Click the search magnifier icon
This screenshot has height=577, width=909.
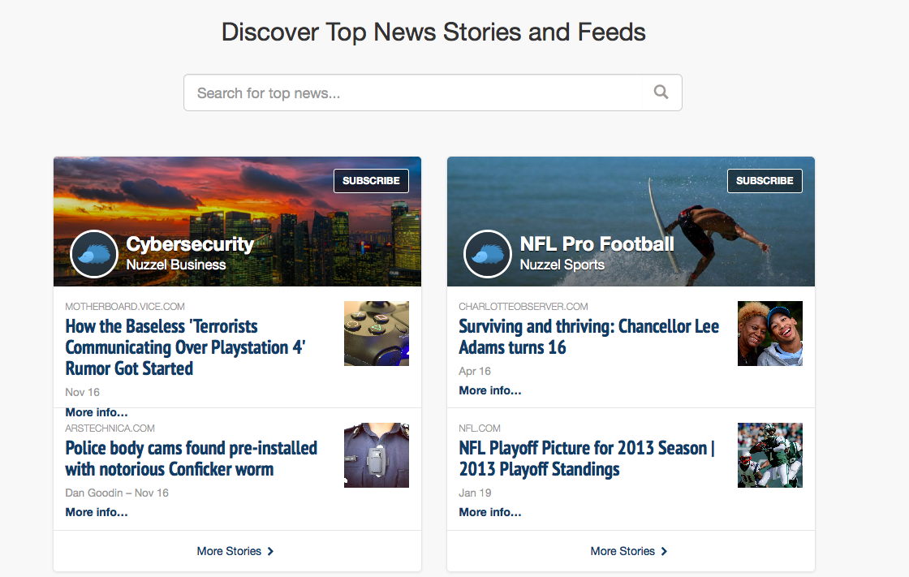click(x=661, y=92)
